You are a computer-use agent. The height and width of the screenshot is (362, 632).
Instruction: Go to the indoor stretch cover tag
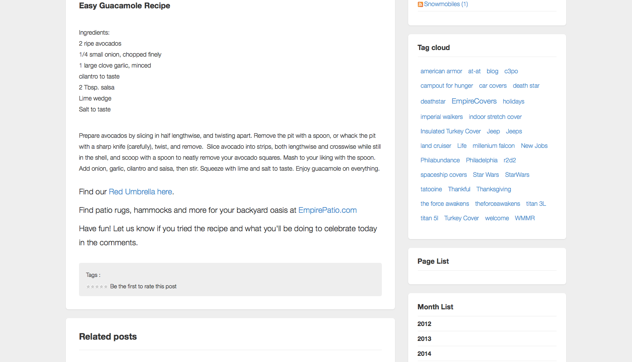[495, 117]
